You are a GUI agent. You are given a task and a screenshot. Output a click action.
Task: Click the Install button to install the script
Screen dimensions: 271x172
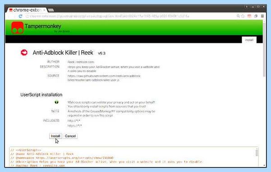point(56,136)
